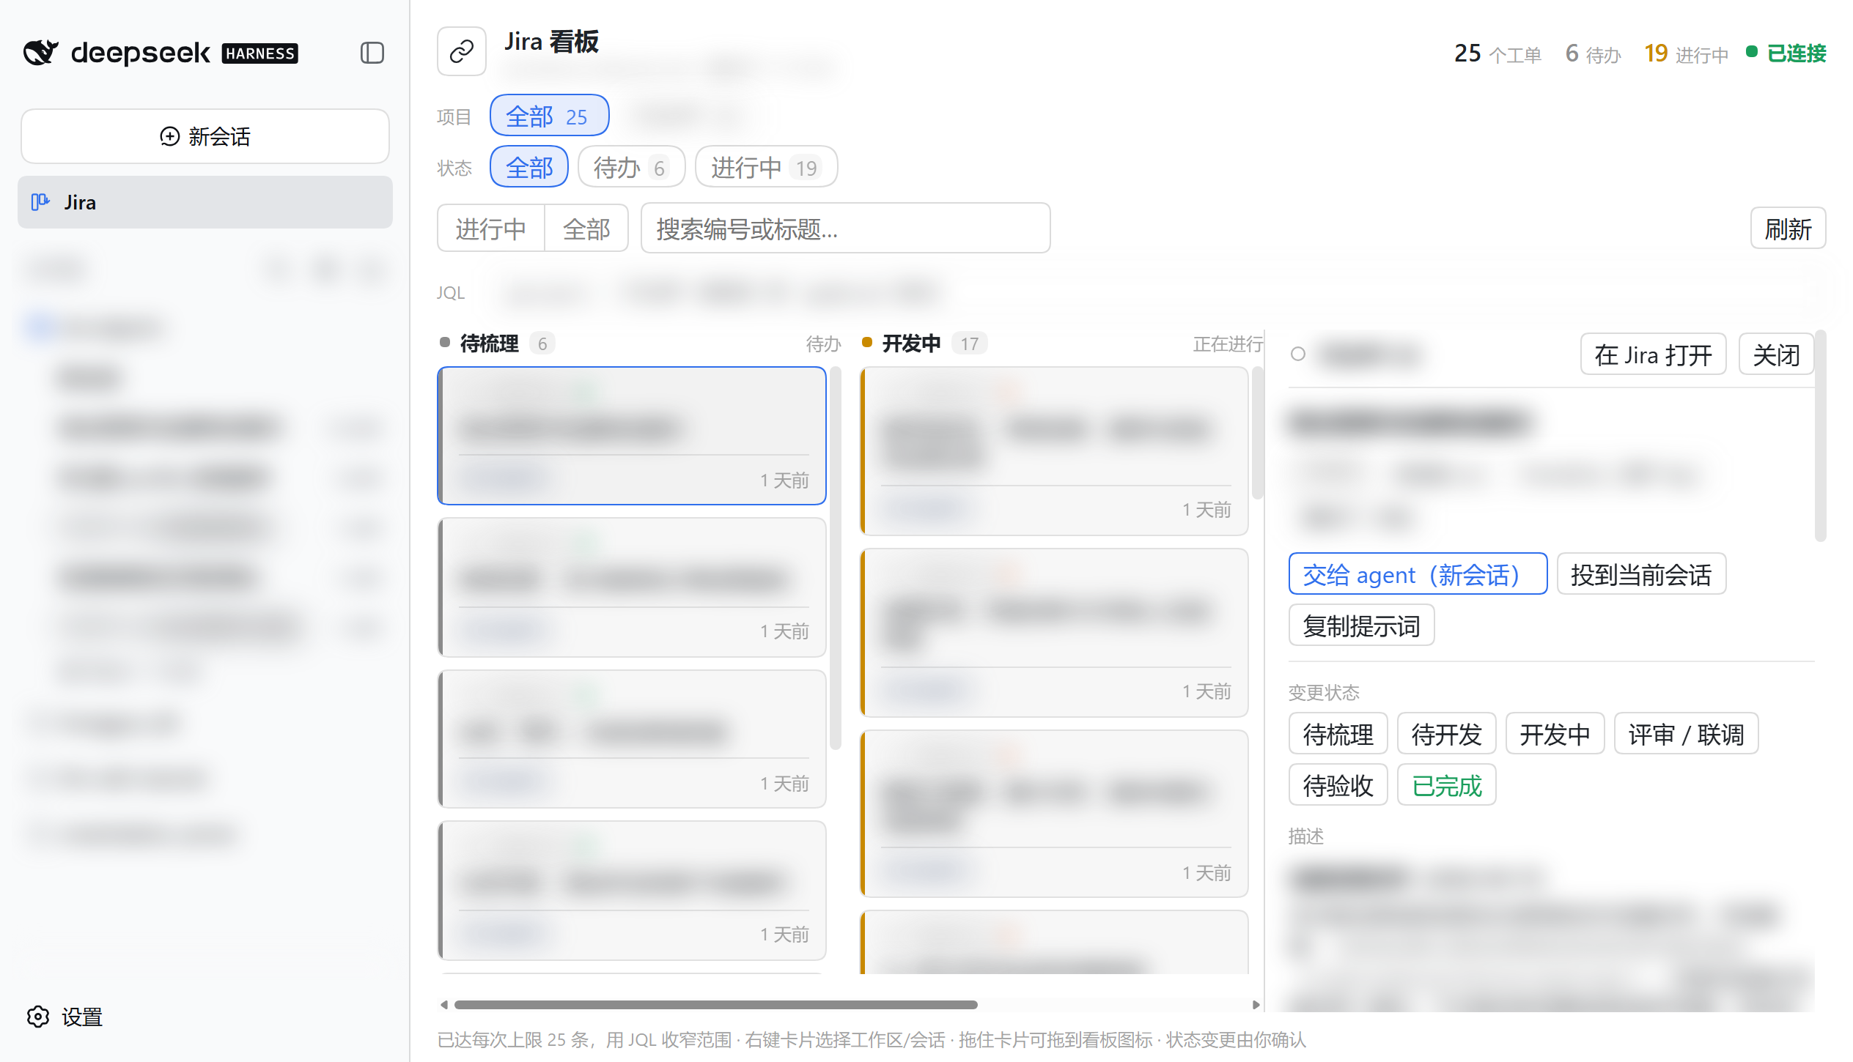
Task: Click 交给 agent（新会话）button
Action: [1418, 574]
